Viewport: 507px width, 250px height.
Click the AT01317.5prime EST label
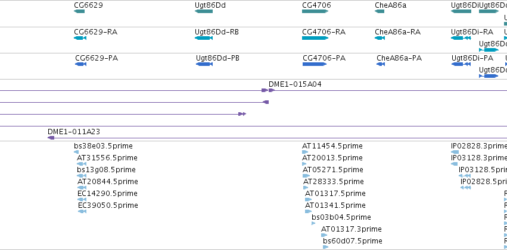(x=335, y=194)
